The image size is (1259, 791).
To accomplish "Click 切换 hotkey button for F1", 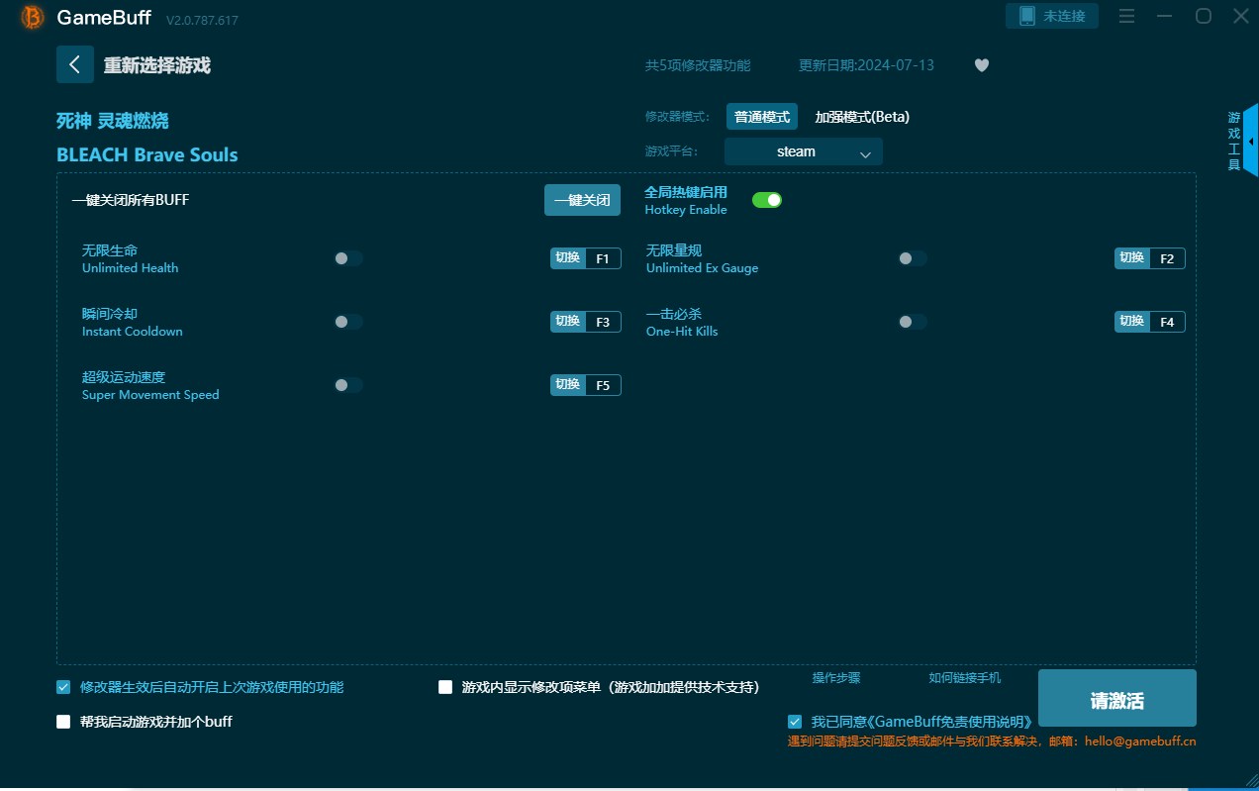I will pos(568,258).
